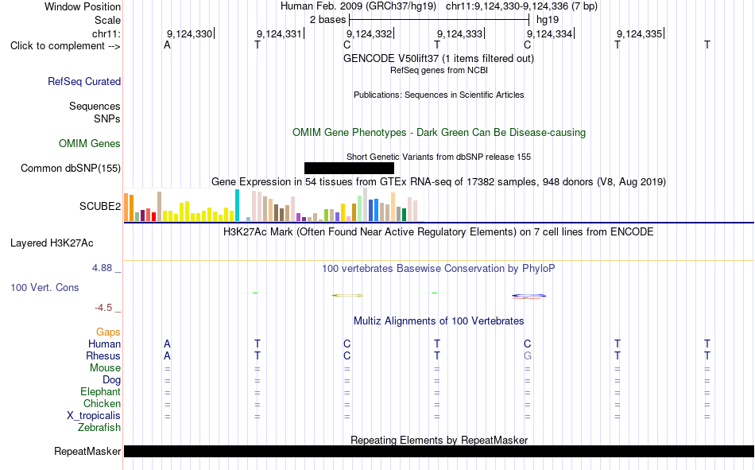Click the 100 Vert. Cons track label
Image resolution: width=755 pixels, height=470 pixels.
pos(45,288)
